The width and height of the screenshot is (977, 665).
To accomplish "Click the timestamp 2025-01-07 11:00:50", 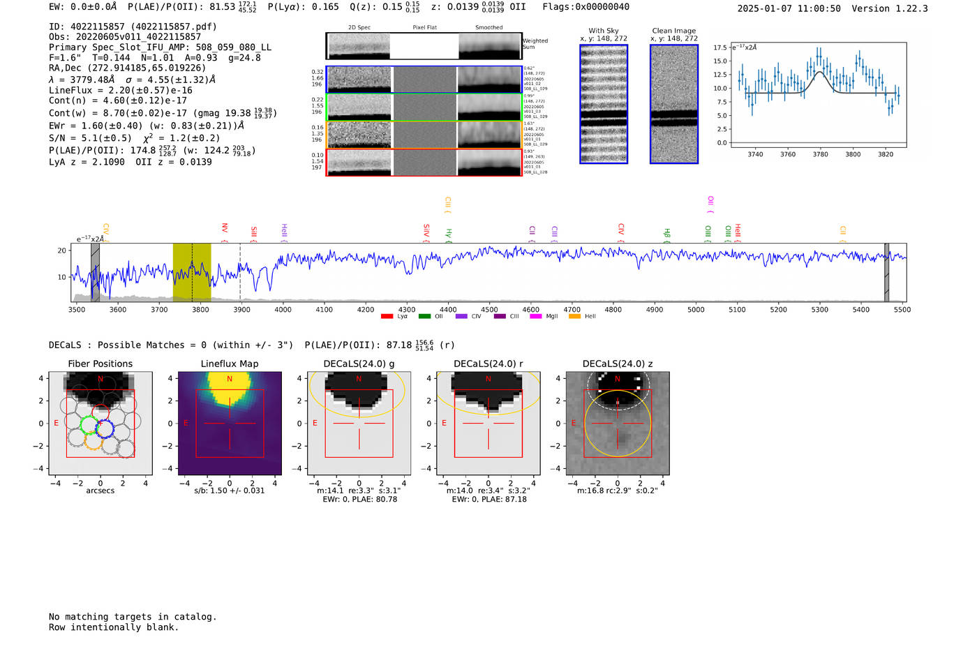I will [789, 8].
